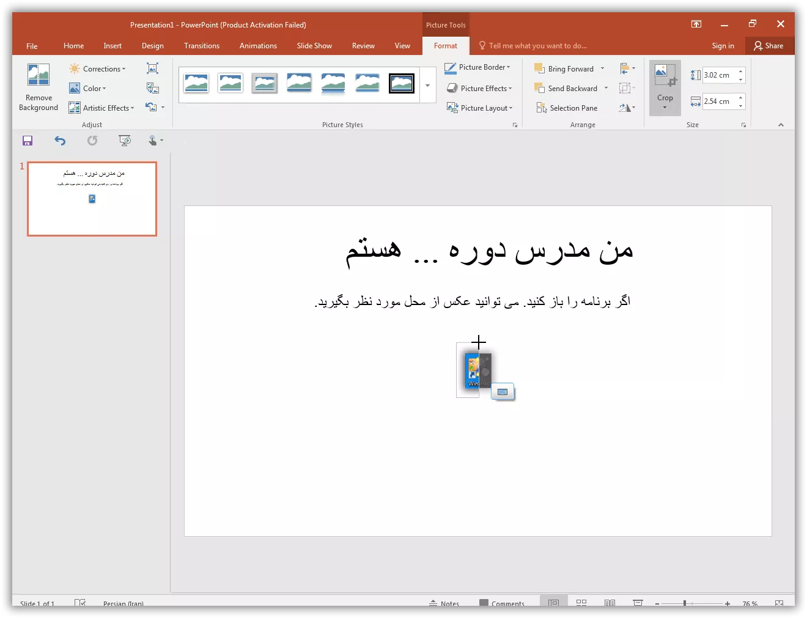Apply sixth picture style with soft edges
Image resolution: width=807 pixels, height=618 pixels.
pos(367,83)
